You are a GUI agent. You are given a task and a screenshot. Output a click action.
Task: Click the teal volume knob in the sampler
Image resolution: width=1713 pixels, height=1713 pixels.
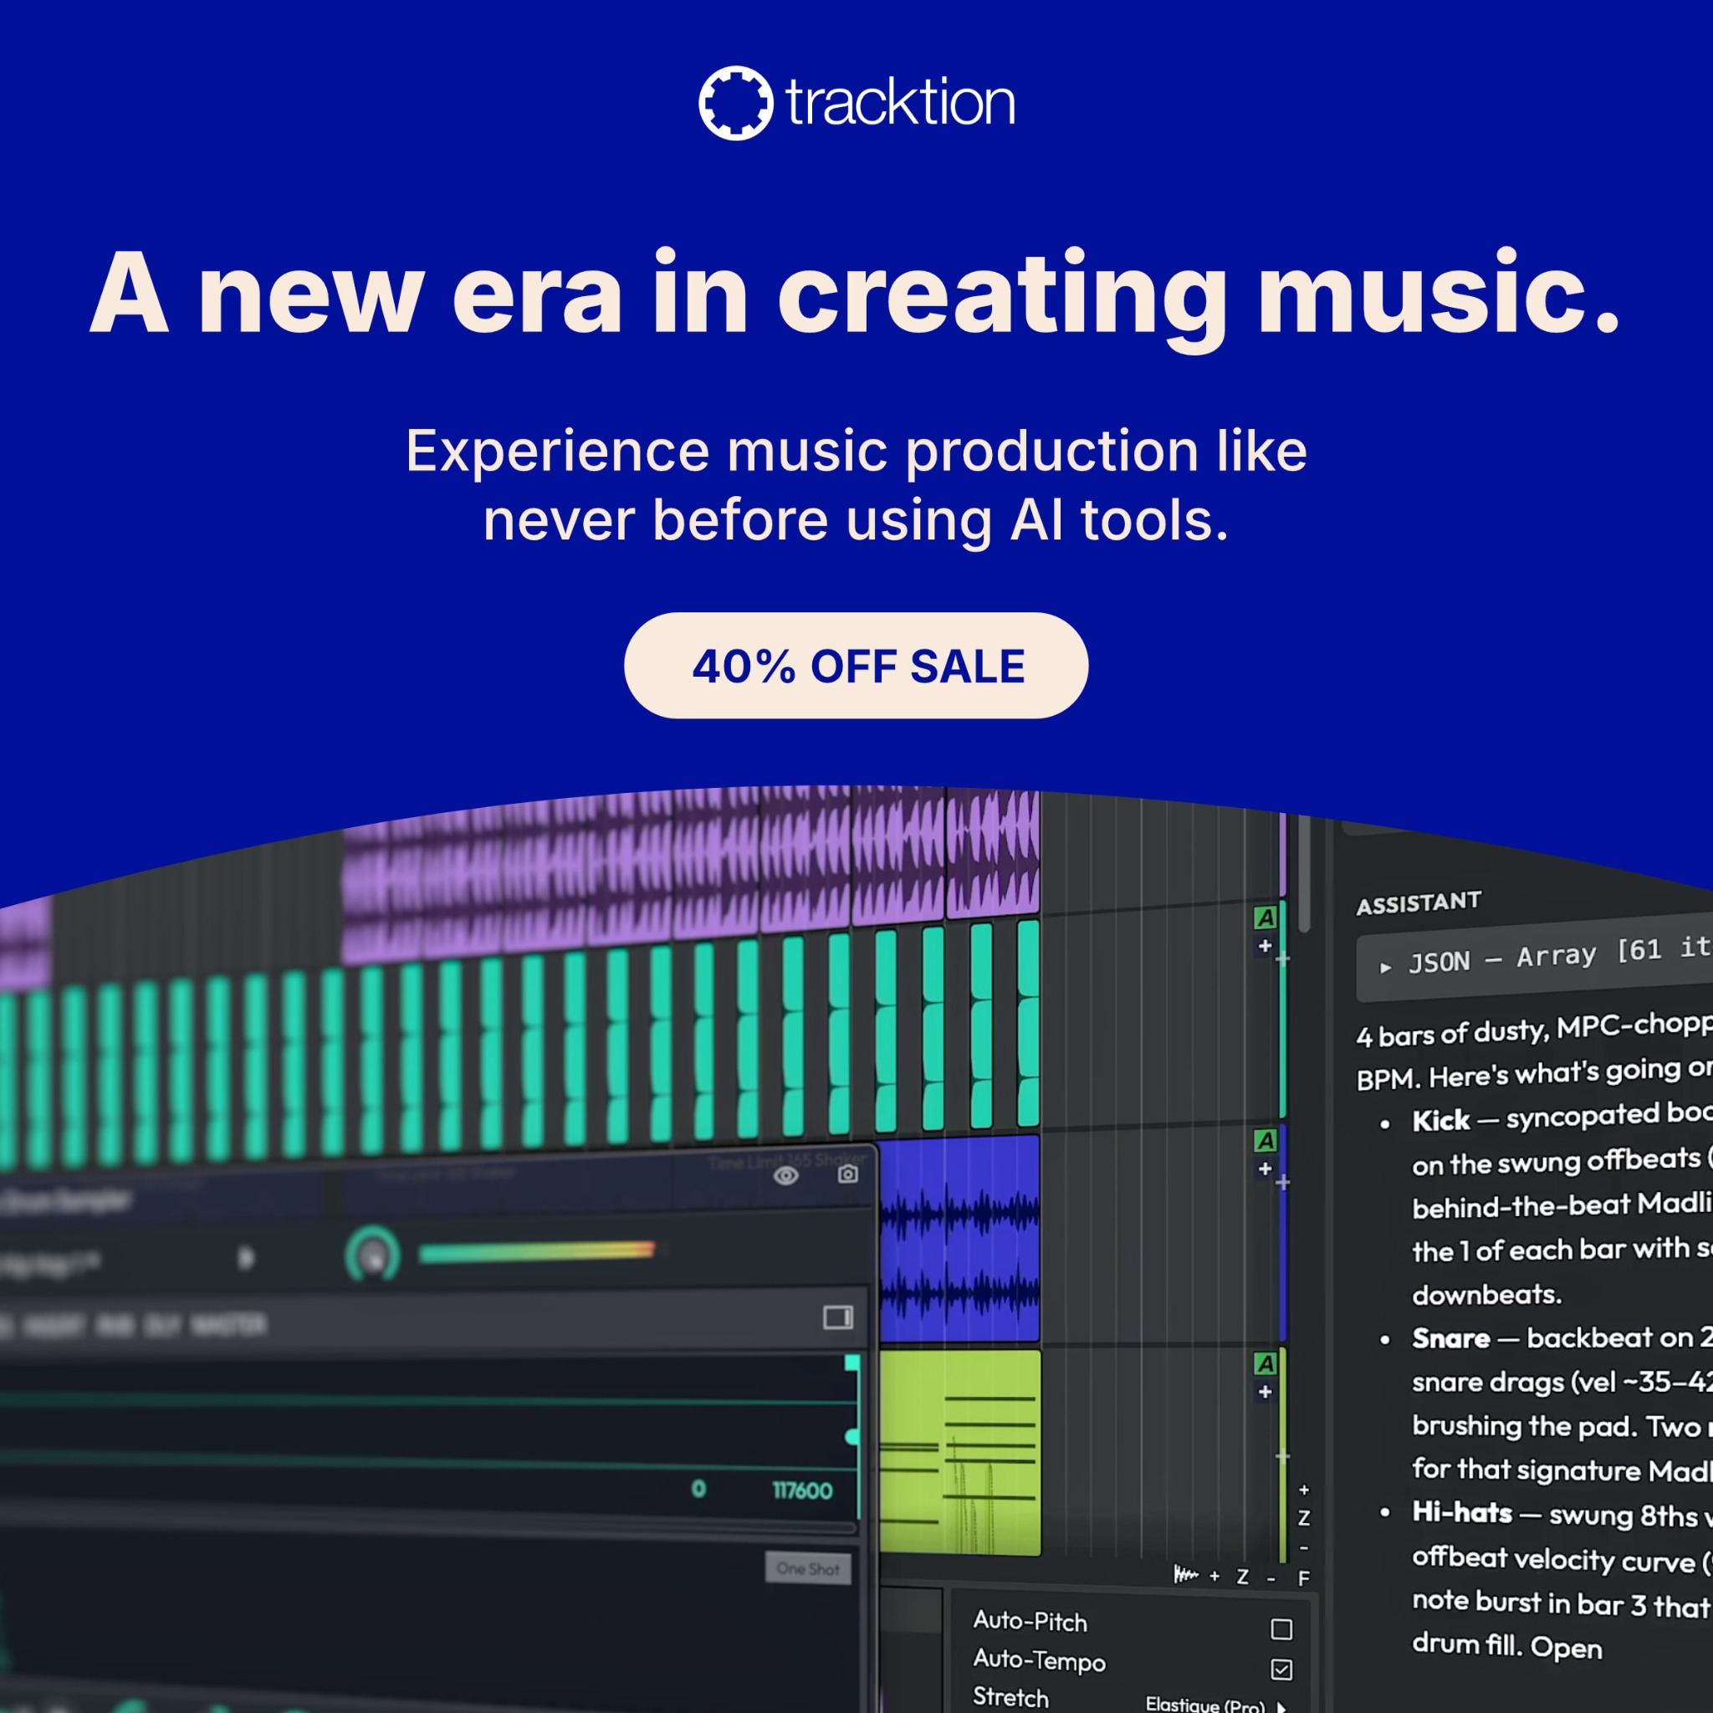click(x=372, y=1254)
